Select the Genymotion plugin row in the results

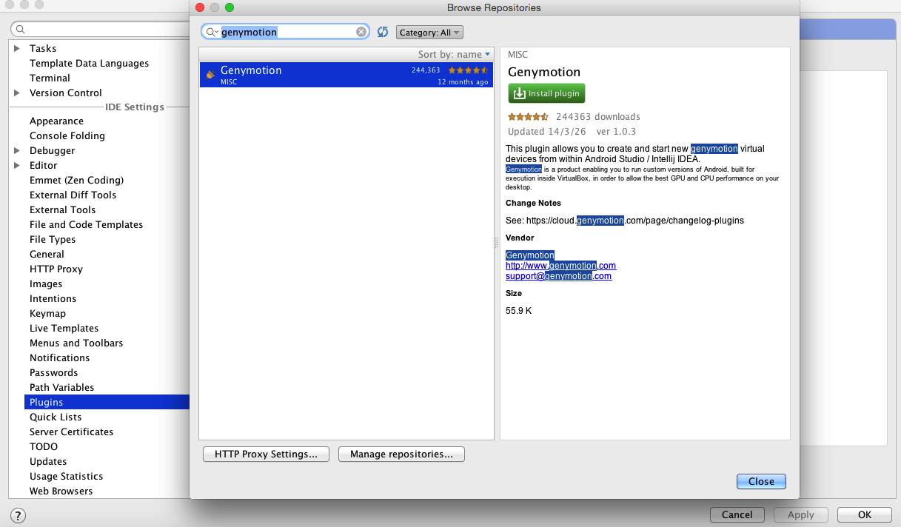coord(346,75)
